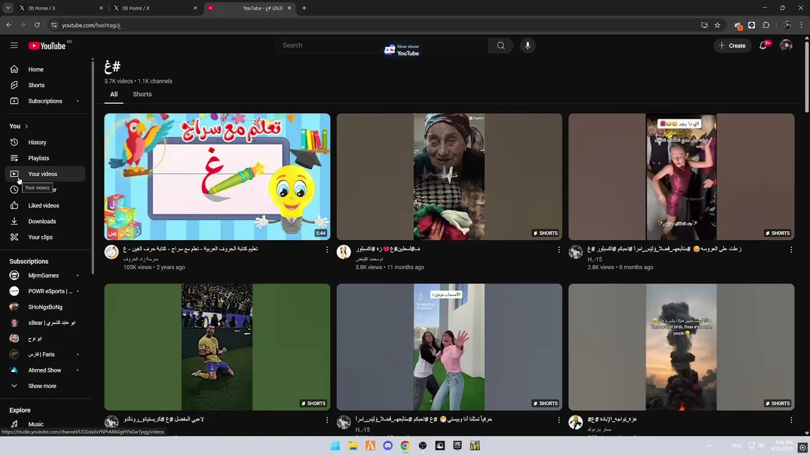The width and height of the screenshot is (810, 455).
Task: Open Downloads in sidebar
Action: 44,221
